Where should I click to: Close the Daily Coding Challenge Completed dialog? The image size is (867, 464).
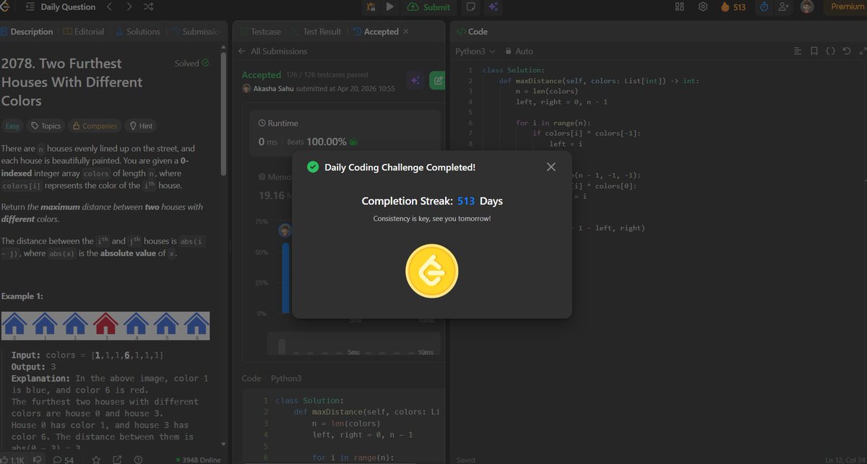551,167
